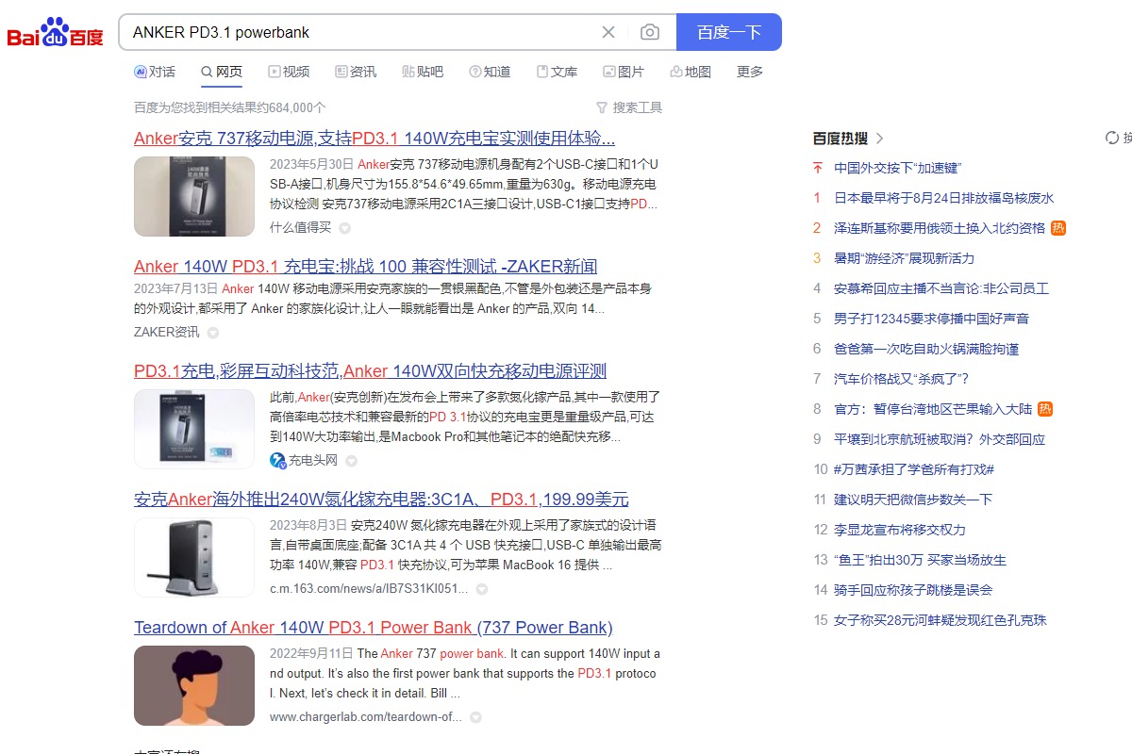Screen dimensions: 1132x754
Task: Open hot search 日本最早将于8月24日排放福岛核废水
Action: pos(944,198)
